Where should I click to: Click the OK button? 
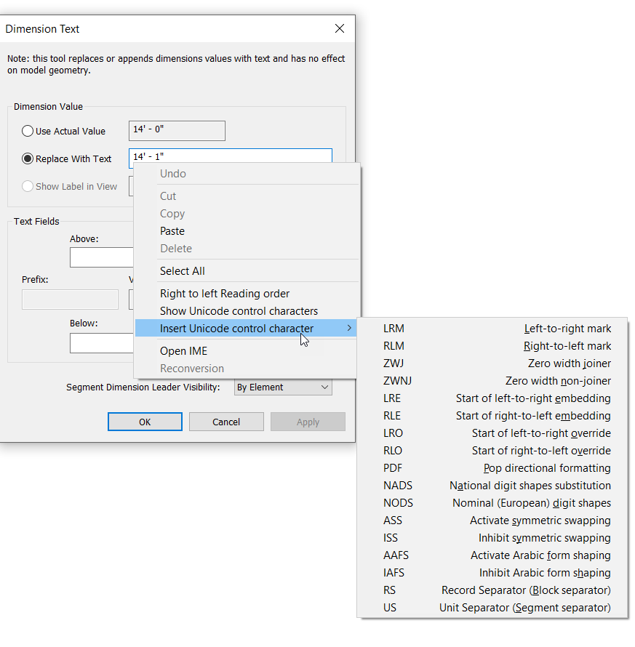coord(145,422)
